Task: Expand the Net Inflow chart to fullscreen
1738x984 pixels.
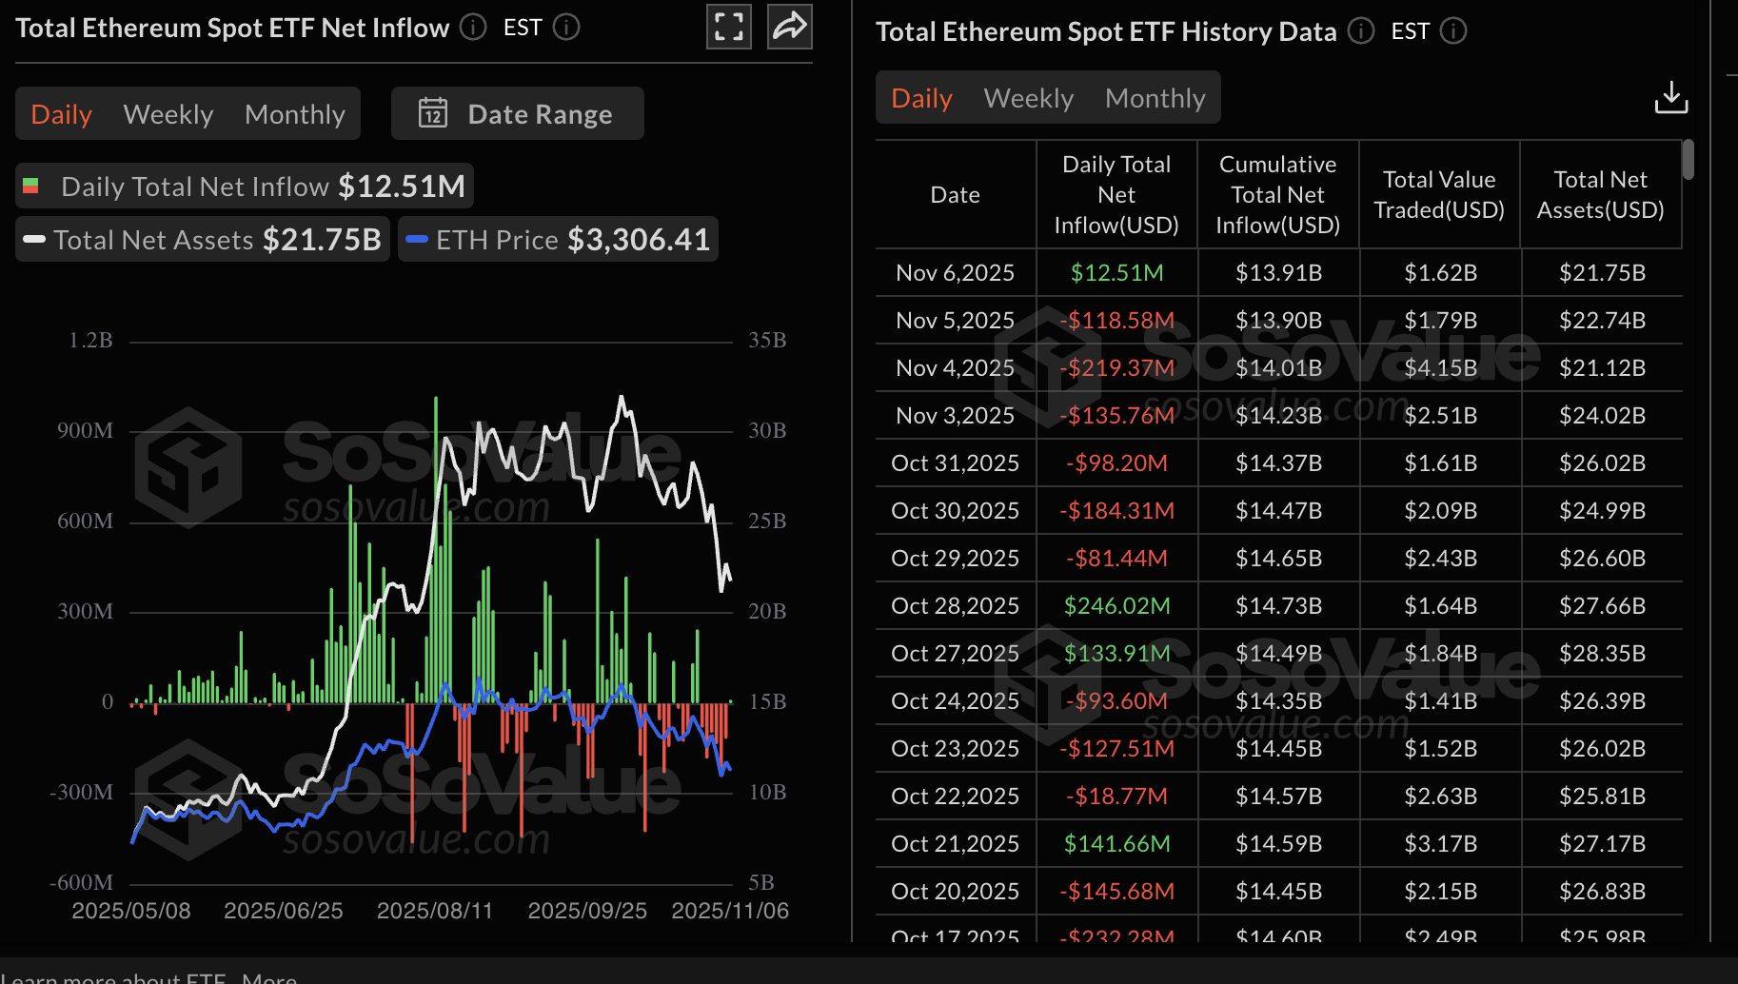Action: [x=728, y=27]
